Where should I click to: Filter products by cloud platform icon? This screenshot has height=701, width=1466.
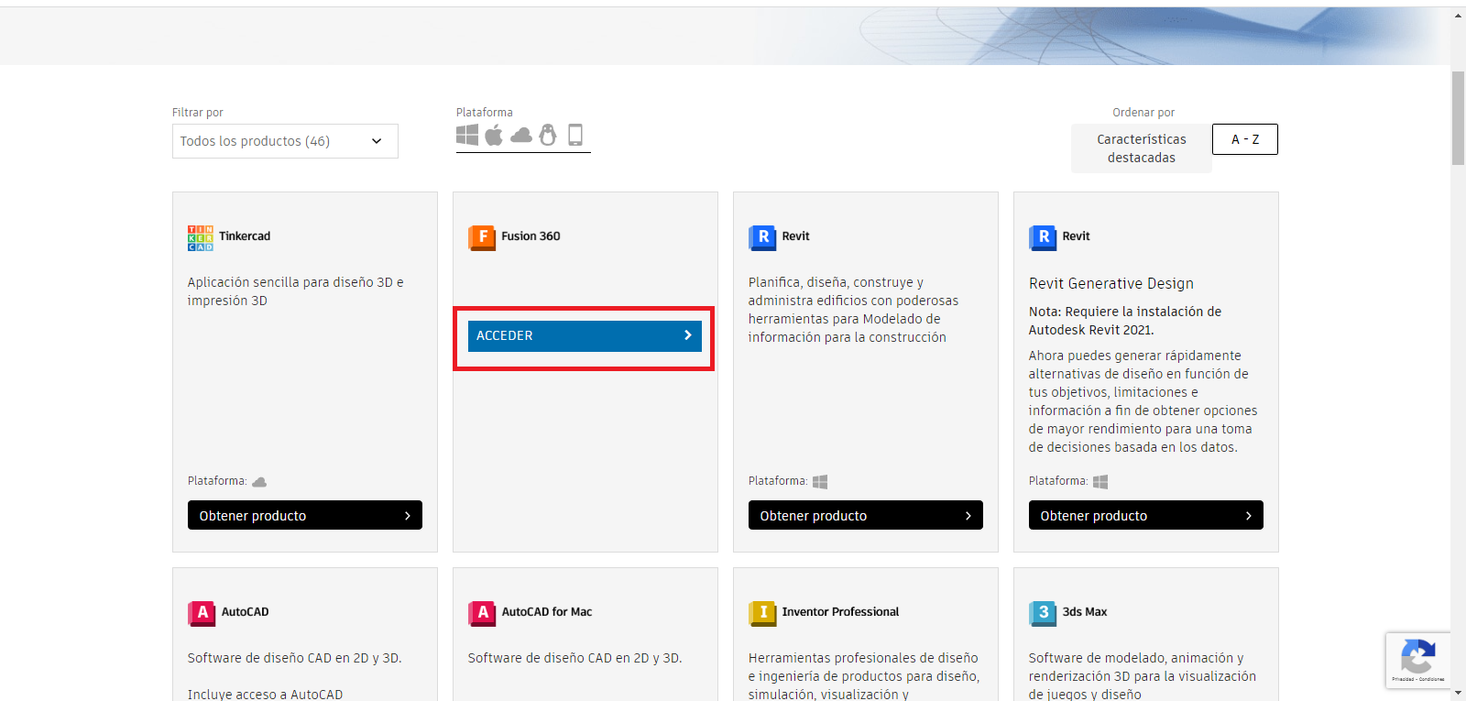click(521, 136)
